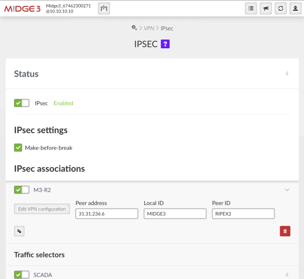Open the changes list icon in header
This screenshot has width=304, height=279.
pos(251,8)
